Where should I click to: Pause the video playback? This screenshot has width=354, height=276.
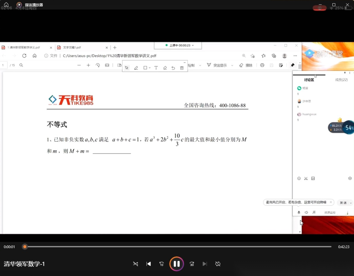click(x=176, y=264)
